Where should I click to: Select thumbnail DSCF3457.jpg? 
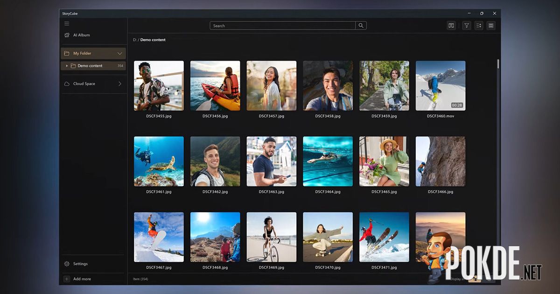pyautogui.click(x=272, y=86)
